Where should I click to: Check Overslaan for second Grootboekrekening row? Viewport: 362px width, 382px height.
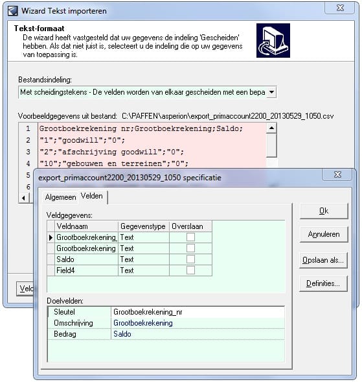pyautogui.click(x=190, y=248)
